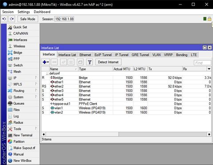
Task: Click the remove (minus) button
Action: click(54, 62)
